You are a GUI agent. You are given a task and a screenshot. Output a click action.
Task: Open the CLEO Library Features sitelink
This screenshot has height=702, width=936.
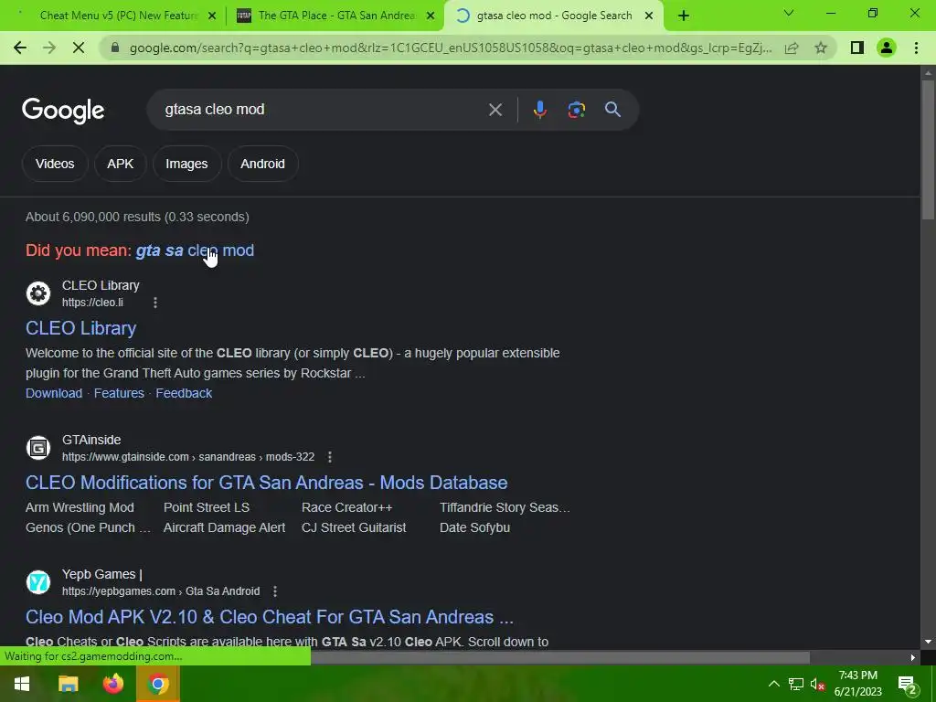coord(119,393)
